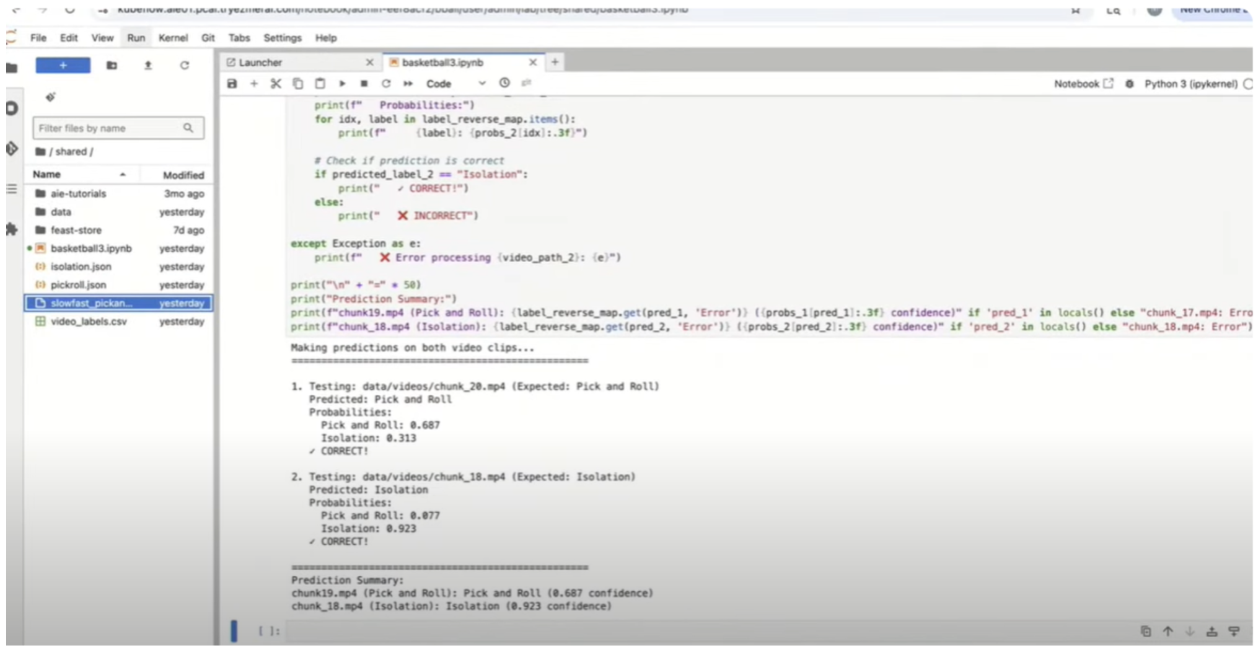Upload files using the upload arrow icon
The image size is (1258, 652).
[148, 66]
